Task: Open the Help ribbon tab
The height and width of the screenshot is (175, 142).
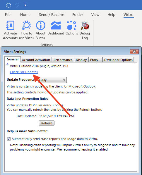Action: click(111, 15)
